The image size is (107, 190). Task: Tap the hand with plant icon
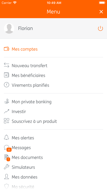7,102
